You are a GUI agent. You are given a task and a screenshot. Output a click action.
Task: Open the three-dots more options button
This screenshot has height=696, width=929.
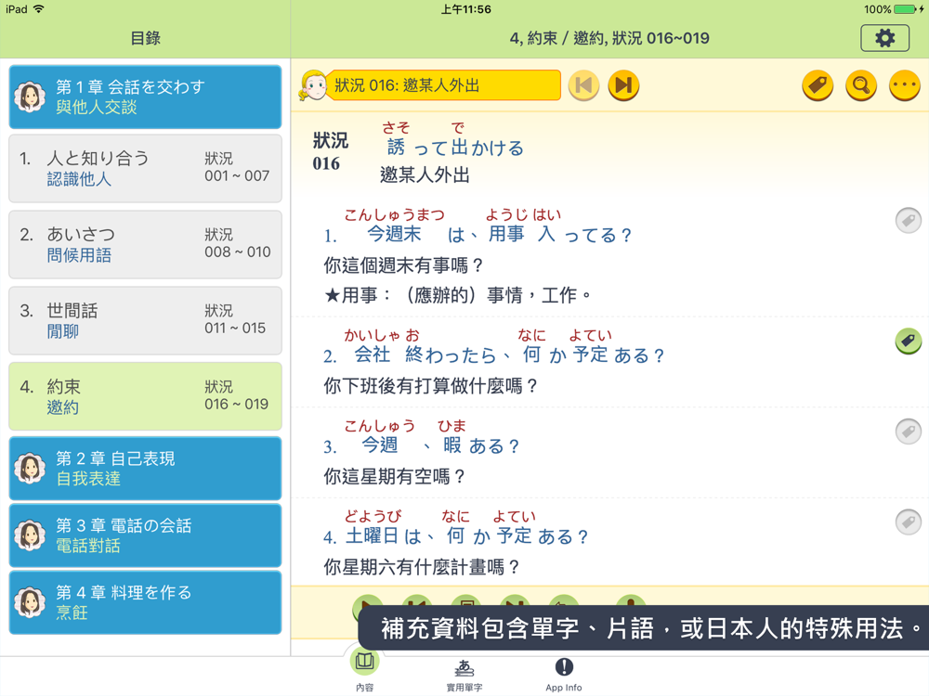tap(905, 85)
